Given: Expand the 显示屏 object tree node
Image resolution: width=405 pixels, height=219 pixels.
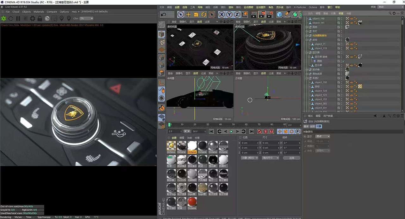Looking at the screenshot, I should point(307,52).
